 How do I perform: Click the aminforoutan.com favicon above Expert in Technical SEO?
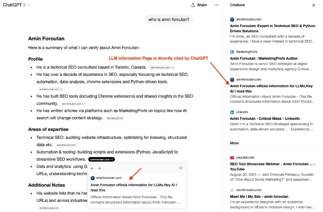click(232, 19)
